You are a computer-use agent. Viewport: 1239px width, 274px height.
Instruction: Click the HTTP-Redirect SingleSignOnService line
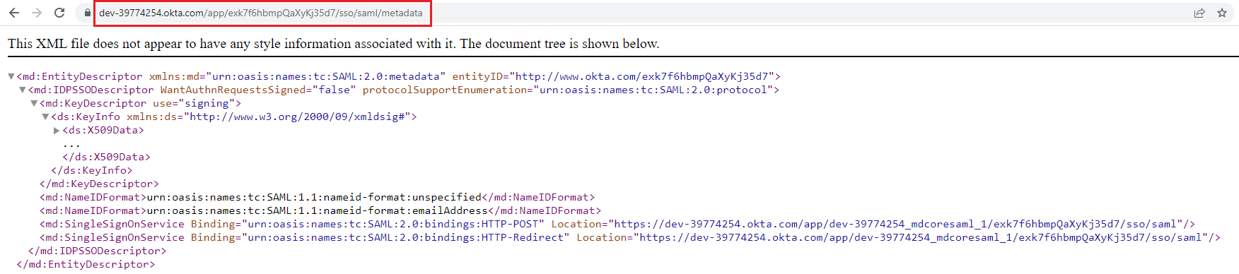[x=629, y=237]
